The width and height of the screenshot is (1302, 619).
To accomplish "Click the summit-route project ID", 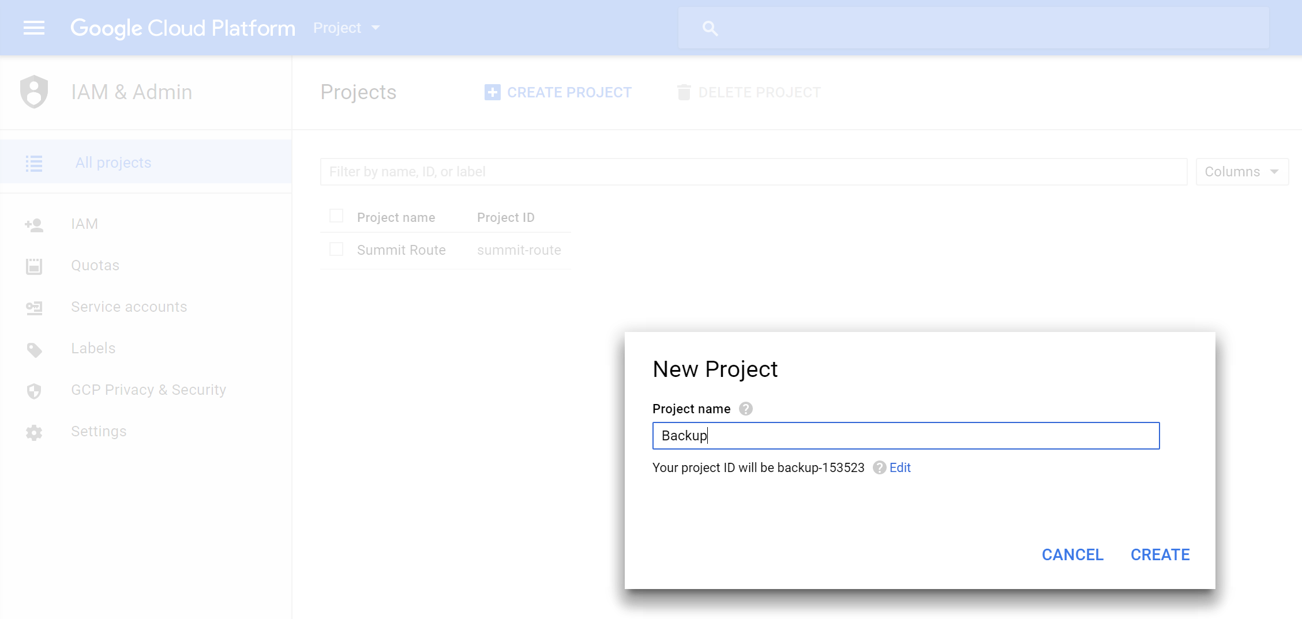I will click(x=519, y=250).
